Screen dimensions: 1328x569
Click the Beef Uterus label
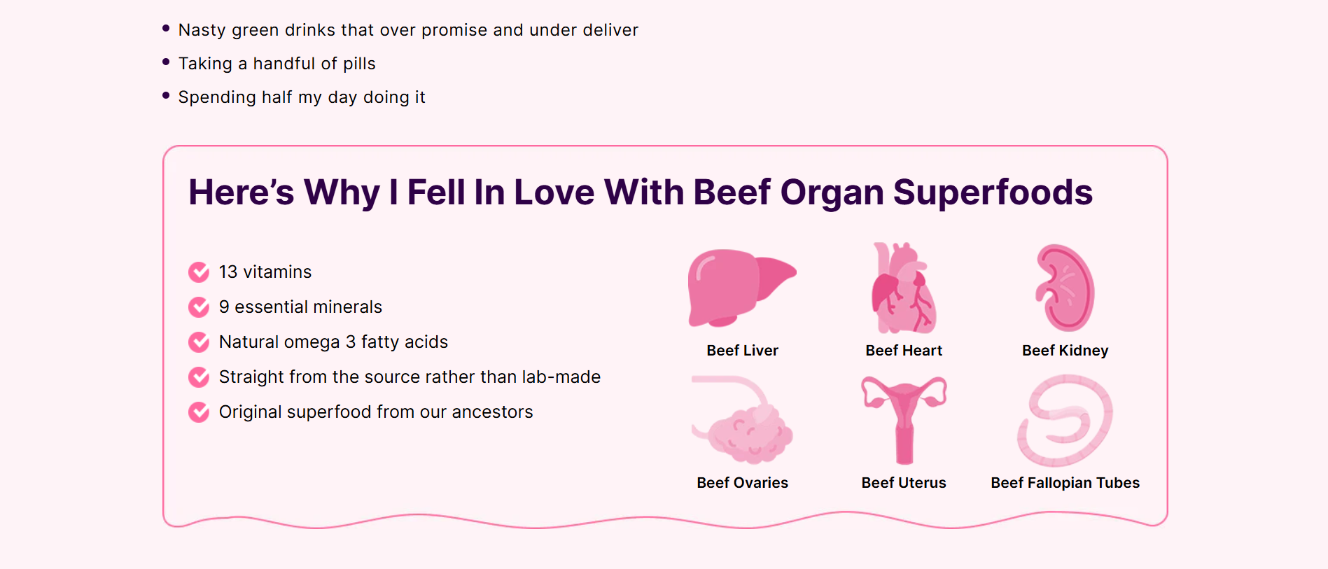pyautogui.click(x=904, y=483)
